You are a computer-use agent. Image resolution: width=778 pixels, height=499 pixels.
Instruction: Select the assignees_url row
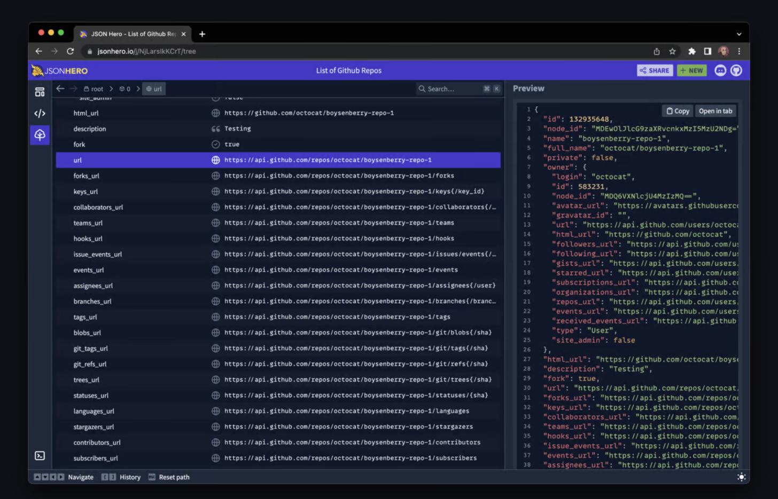278,286
